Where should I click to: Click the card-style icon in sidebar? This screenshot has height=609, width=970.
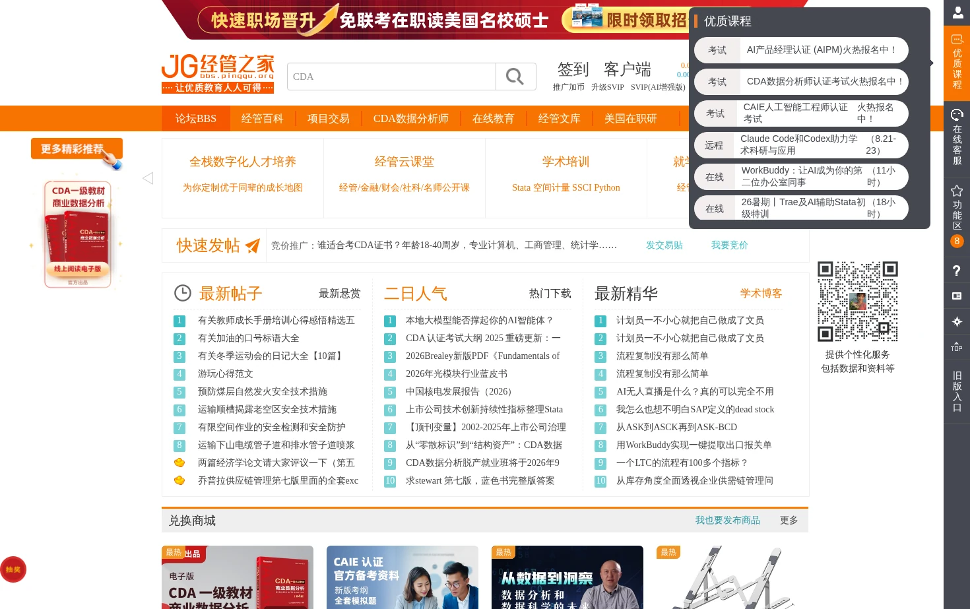(957, 296)
